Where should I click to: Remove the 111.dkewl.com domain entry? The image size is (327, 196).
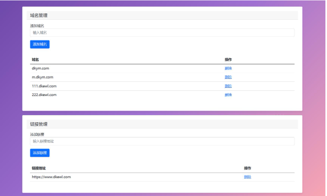228,86
